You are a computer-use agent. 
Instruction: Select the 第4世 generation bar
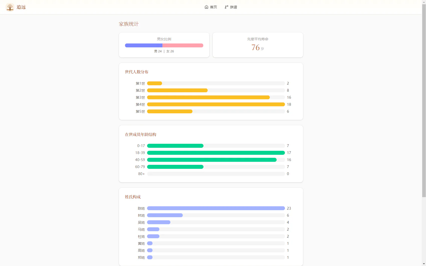point(216,104)
